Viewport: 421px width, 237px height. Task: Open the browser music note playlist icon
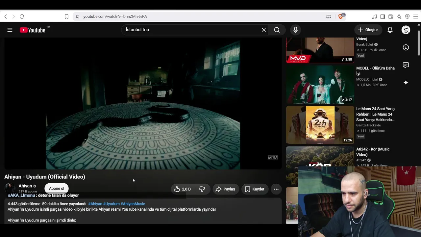[375, 16]
